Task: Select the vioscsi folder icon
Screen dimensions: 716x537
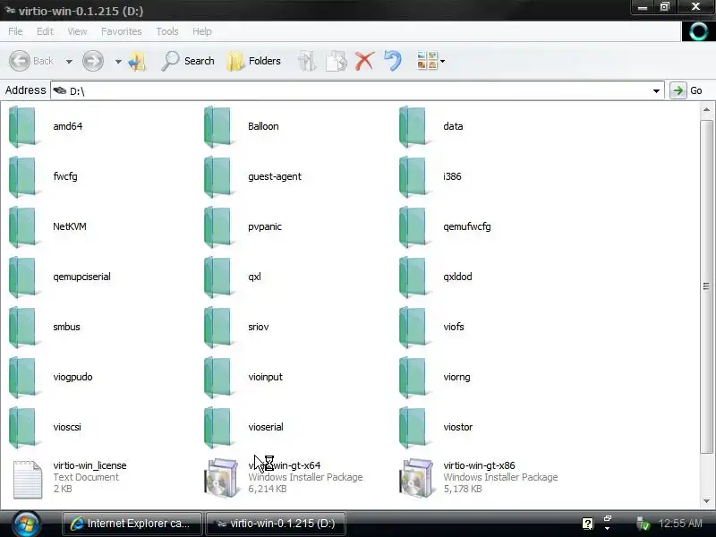Action: pyautogui.click(x=23, y=428)
